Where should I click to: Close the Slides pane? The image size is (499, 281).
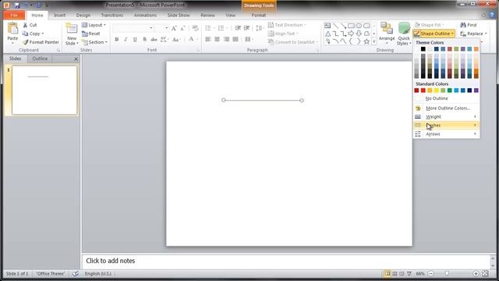coord(76,59)
